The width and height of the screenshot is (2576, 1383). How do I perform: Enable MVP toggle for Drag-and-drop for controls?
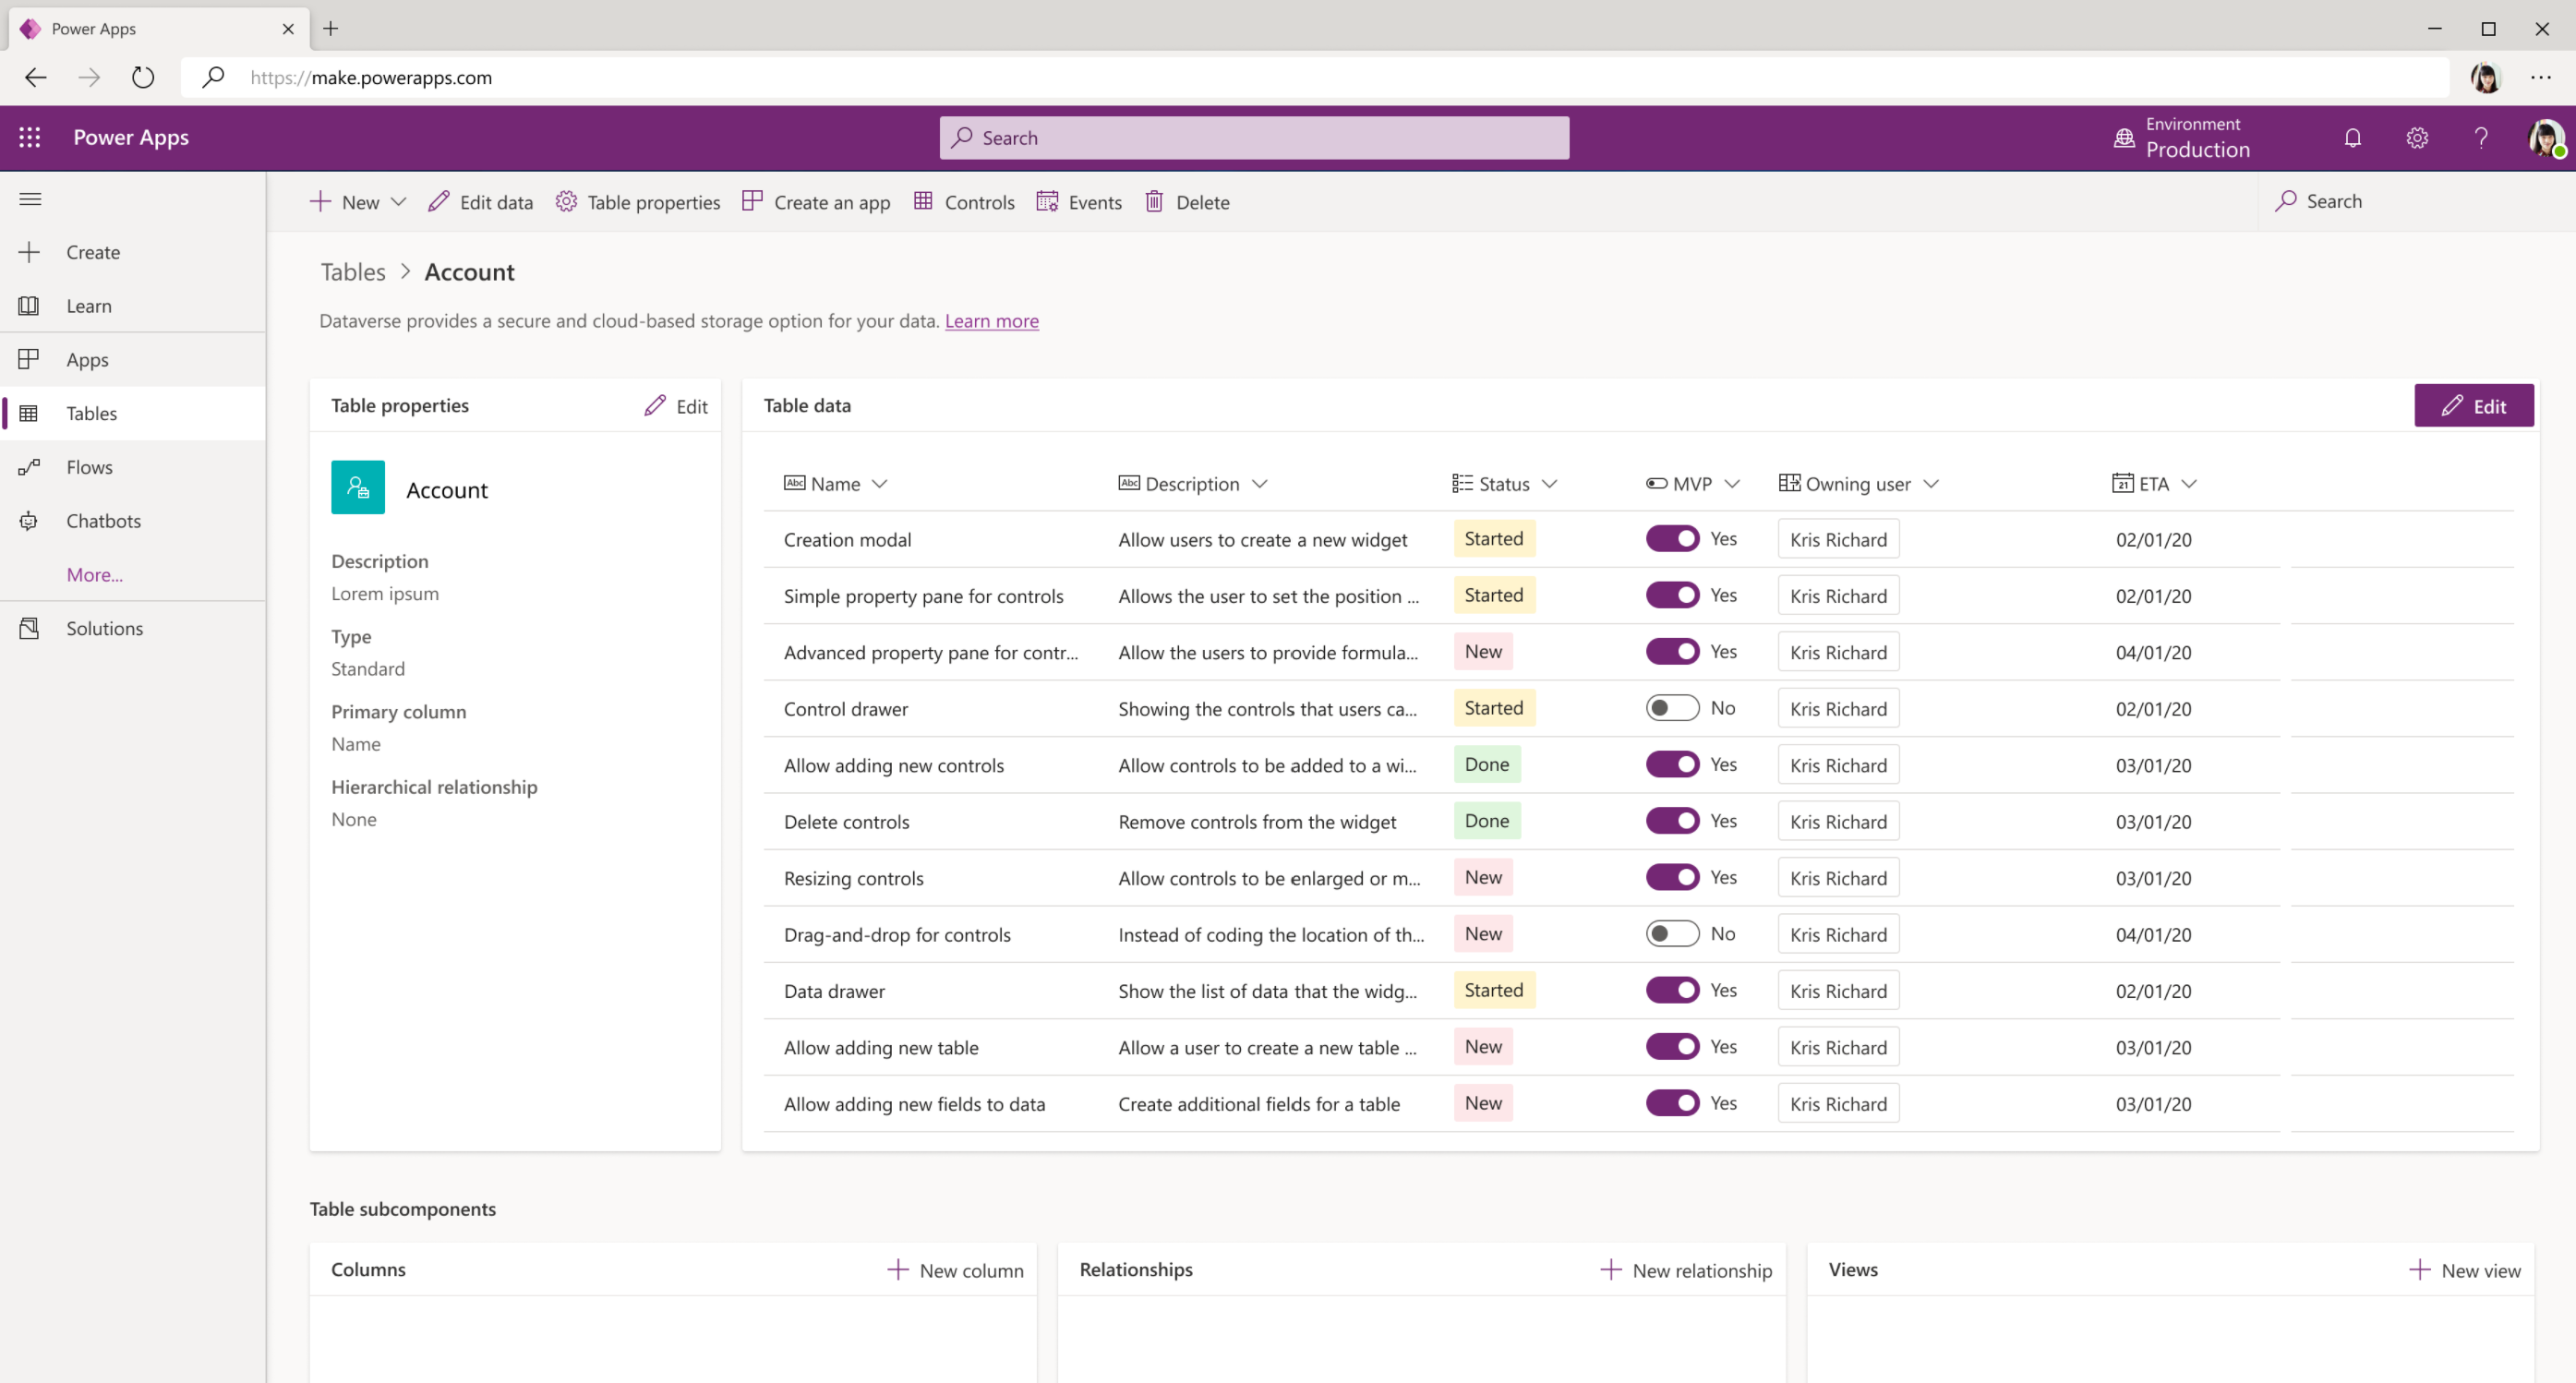click(x=1672, y=934)
